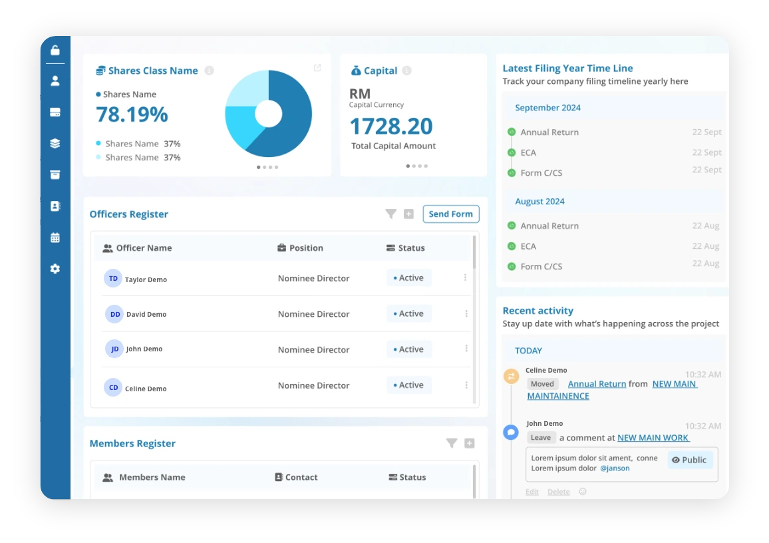This screenshot has height=543, width=769.
Task: Select the layers icon in the sidebar
Action: coord(55,143)
